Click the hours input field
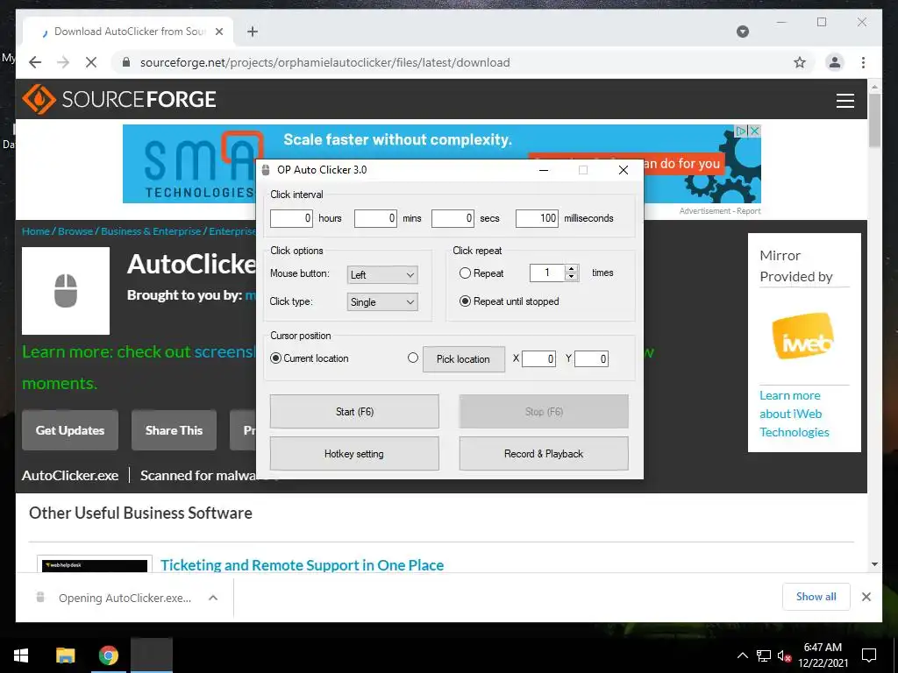The image size is (898, 673). tap(291, 218)
